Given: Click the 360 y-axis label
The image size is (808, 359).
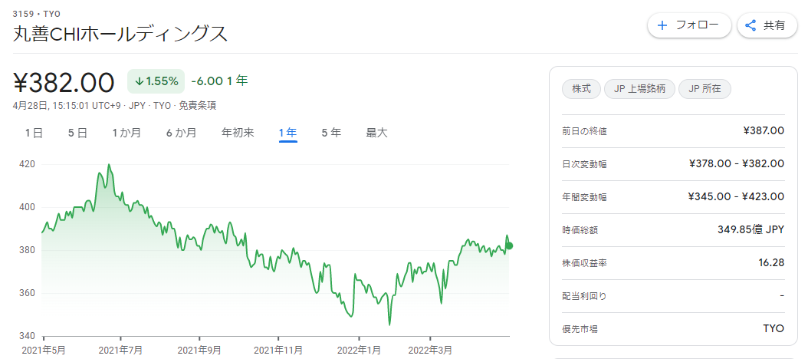Looking at the screenshot, I should point(27,293).
